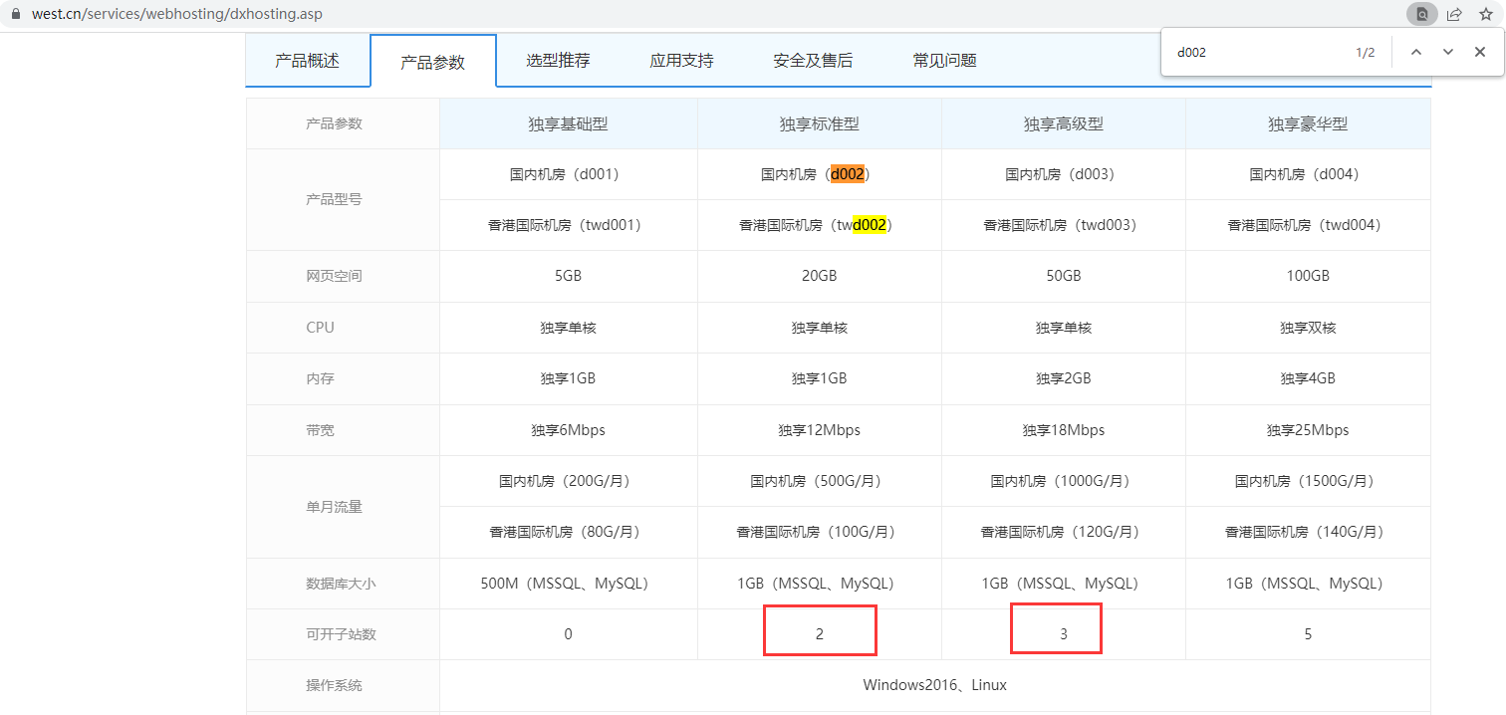This screenshot has width=1506, height=715.
Task: Close the find-in-page bar
Action: pyautogui.click(x=1480, y=53)
